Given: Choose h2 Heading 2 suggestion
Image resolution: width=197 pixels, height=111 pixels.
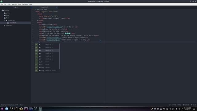Looking at the screenshot, I should (47, 47).
